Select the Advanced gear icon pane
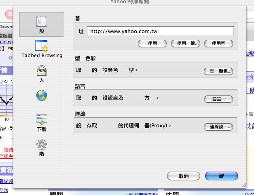This screenshot has height=195, width=254. [42, 147]
